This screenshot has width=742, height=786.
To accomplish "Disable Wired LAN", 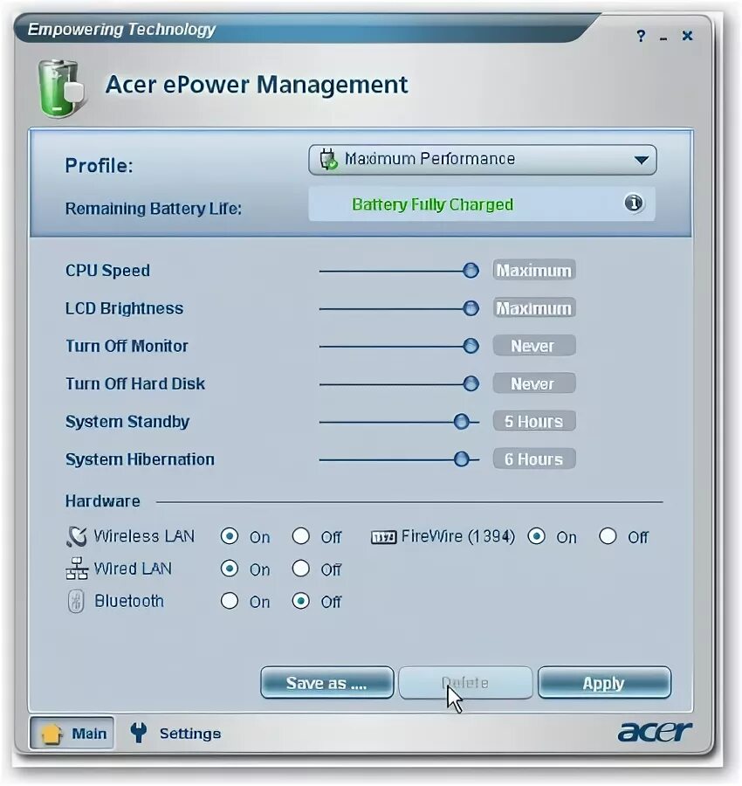I will [300, 569].
